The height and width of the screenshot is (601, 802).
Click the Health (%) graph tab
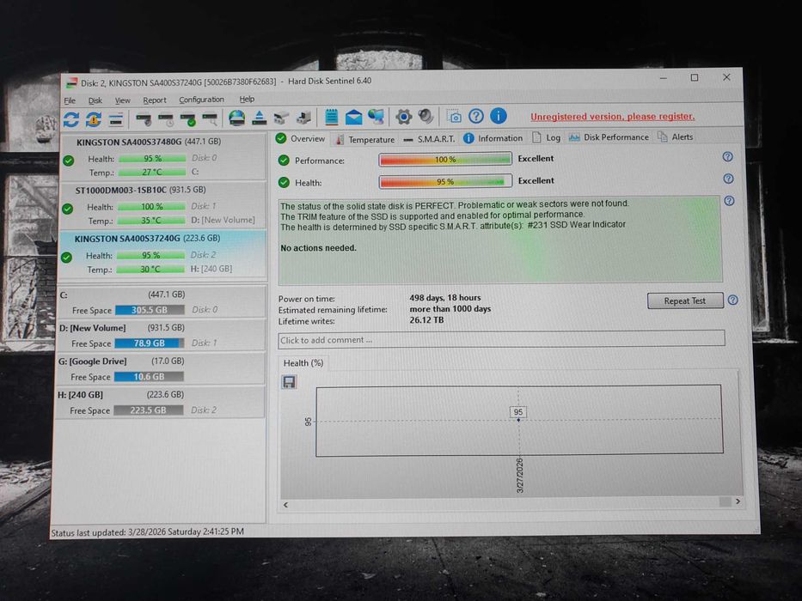(x=303, y=363)
